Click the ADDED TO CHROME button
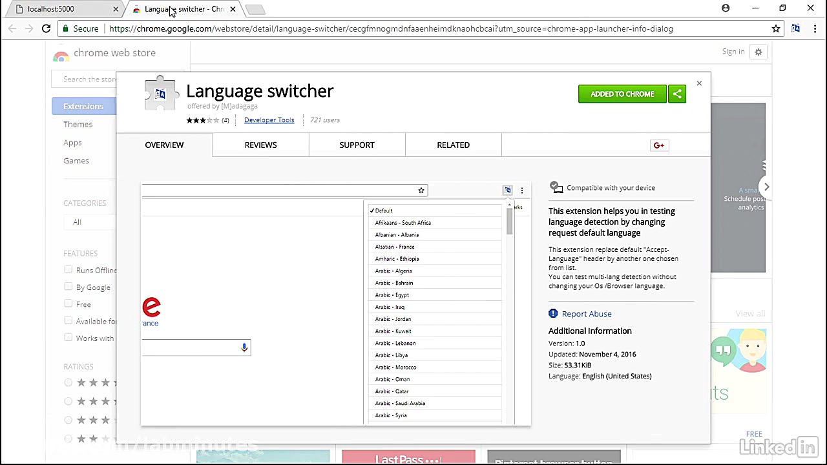This screenshot has height=465, width=827. pyautogui.click(x=622, y=94)
